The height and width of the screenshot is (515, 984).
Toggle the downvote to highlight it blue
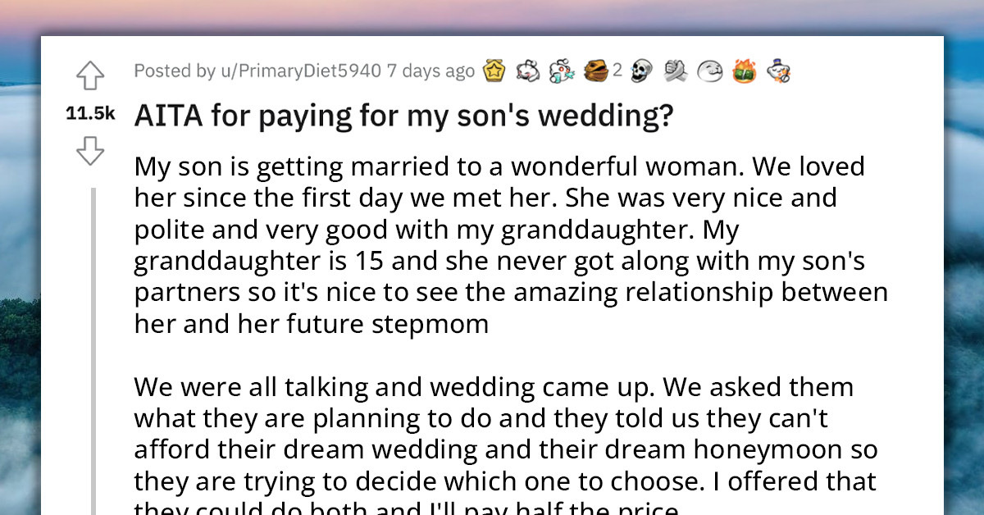tap(90, 152)
